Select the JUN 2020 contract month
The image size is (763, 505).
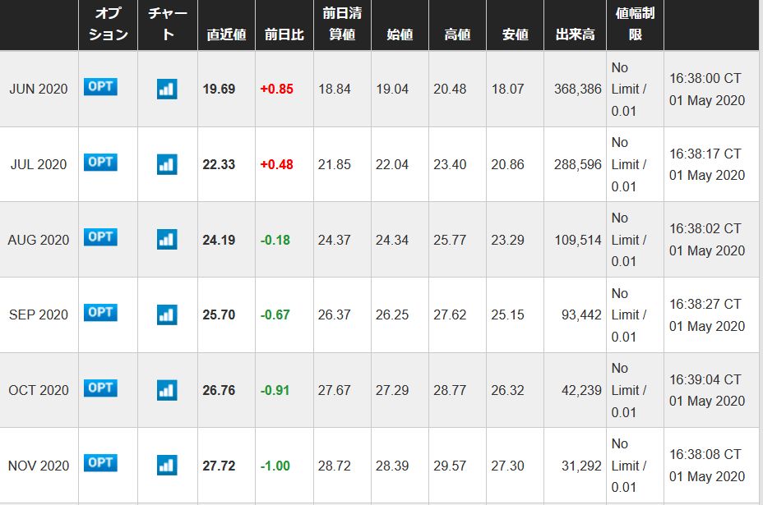39,89
